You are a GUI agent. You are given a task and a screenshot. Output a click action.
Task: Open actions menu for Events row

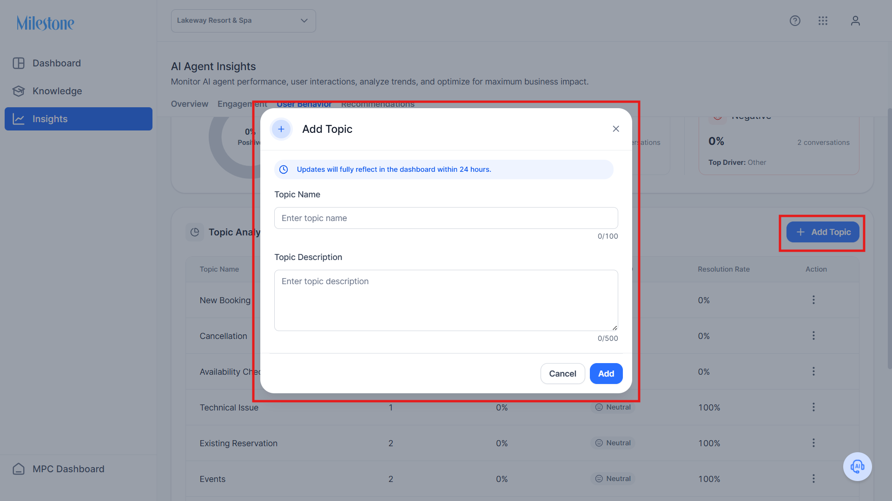click(x=813, y=479)
